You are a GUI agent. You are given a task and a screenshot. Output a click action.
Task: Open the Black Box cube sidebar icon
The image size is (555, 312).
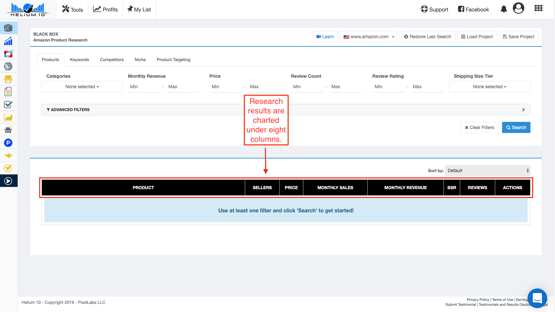pyautogui.click(x=8, y=28)
